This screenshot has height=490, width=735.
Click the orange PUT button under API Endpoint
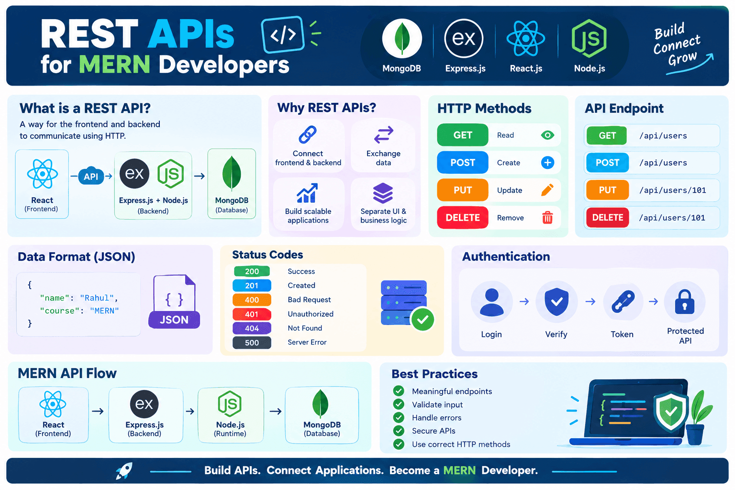pos(607,190)
